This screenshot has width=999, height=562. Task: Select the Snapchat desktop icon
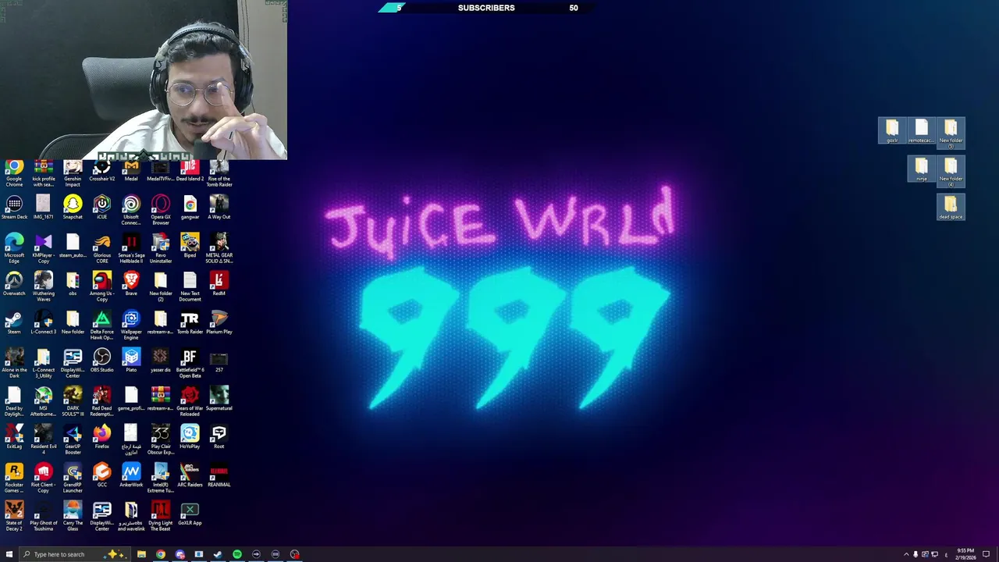point(73,208)
